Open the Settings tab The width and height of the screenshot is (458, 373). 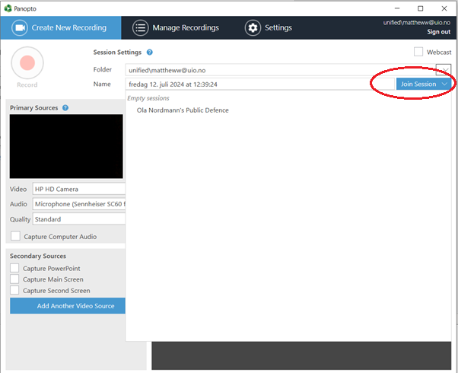[x=268, y=27]
